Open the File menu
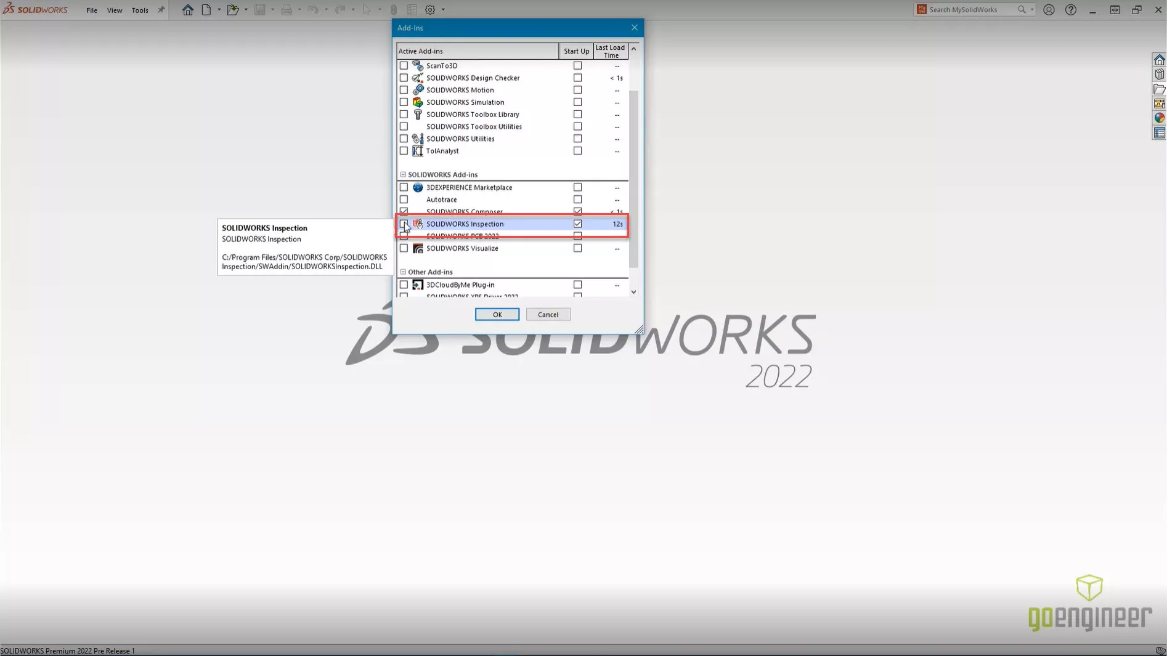The height and width of the screenshot is (656, 1167). [92, 10]
